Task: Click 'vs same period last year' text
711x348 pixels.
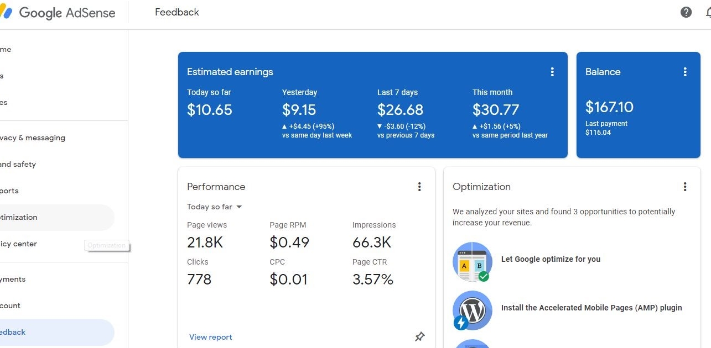Action: click(x=510, y=135)
